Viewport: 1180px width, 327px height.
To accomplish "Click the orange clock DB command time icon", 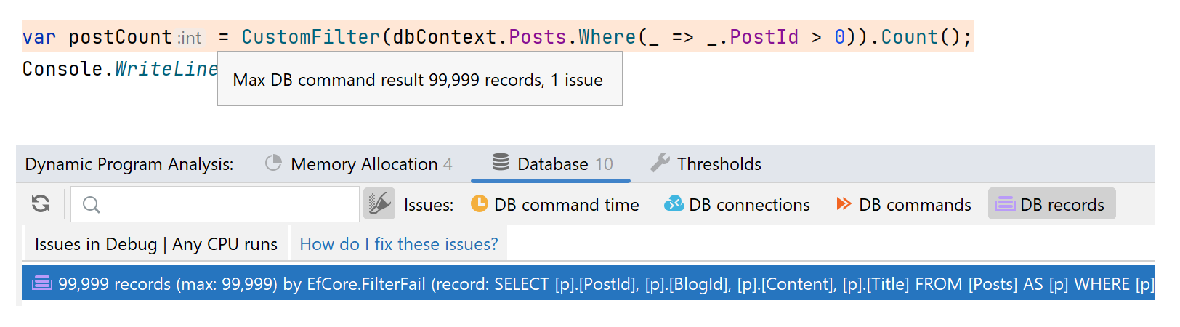I will coord(480,204).
